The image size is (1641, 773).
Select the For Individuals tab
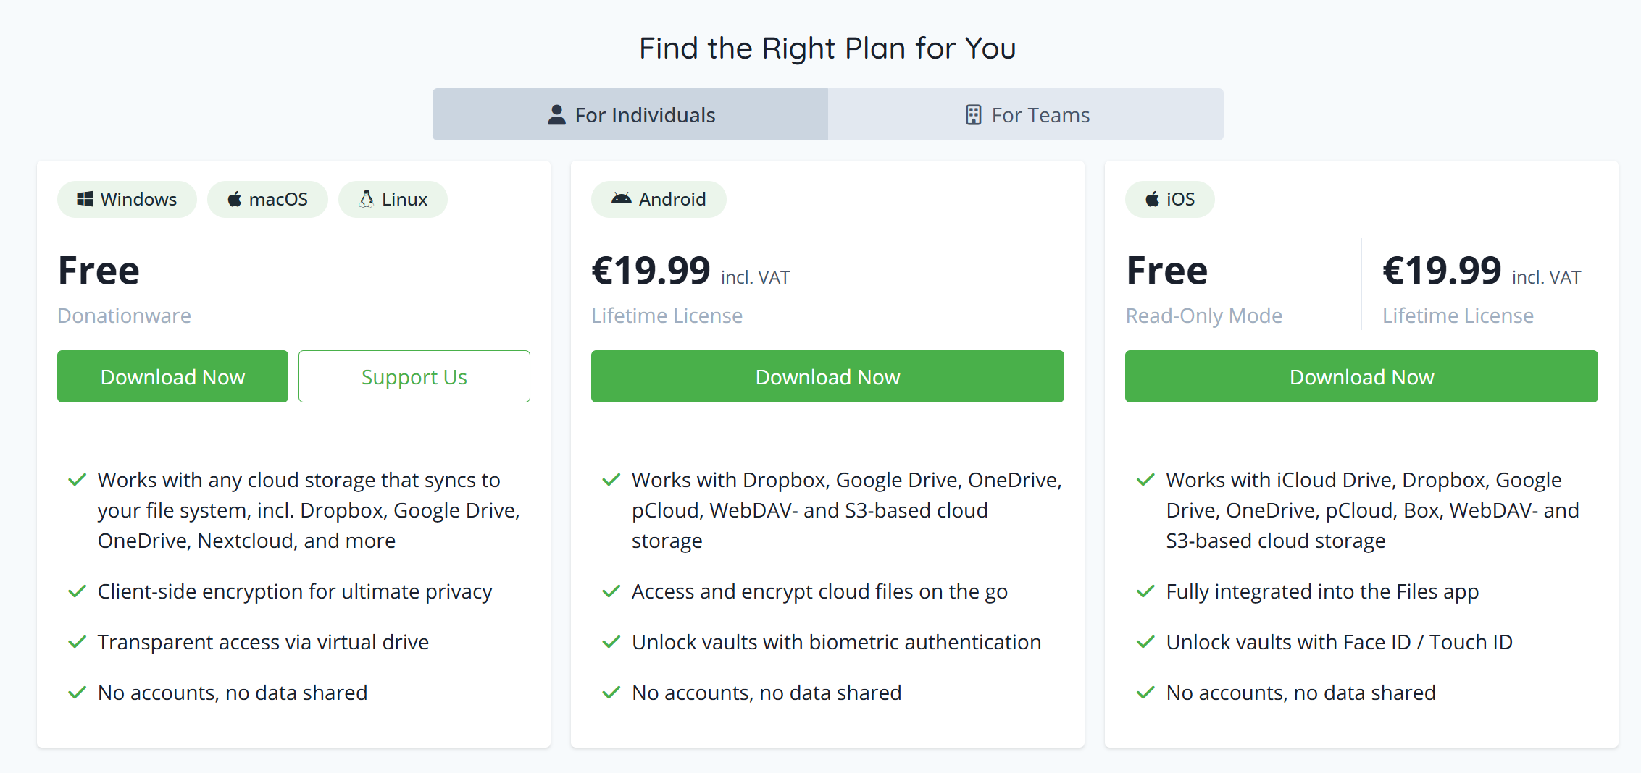coord(630,114)
